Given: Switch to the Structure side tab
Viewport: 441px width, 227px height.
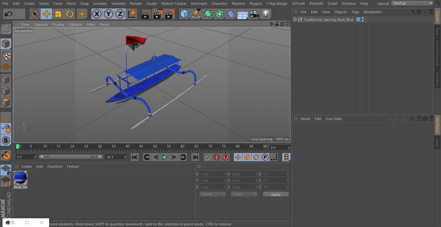Looking at the screenshot, I should tap(437, 79).
